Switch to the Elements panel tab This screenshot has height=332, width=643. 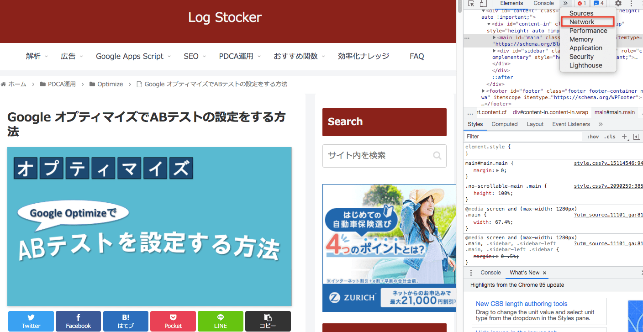pos(511,3)
